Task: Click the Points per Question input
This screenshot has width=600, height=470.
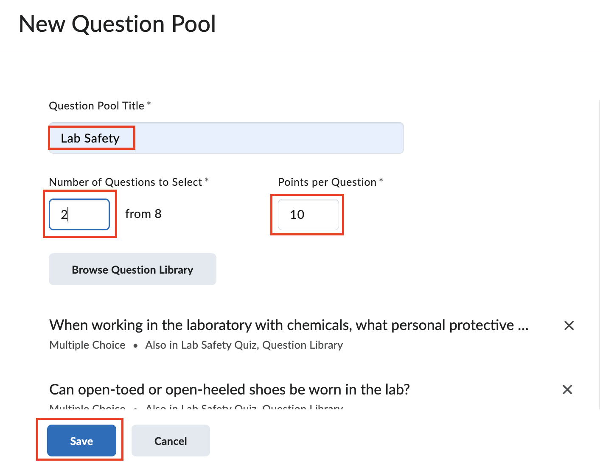Action: pyautogui.click(x=308, y=215)
